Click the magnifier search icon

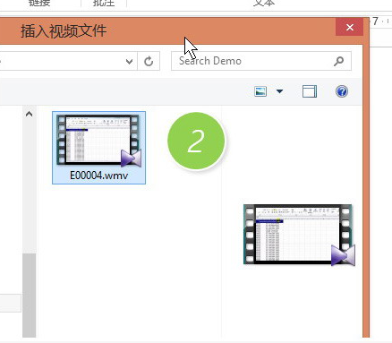tap(338, 61)
